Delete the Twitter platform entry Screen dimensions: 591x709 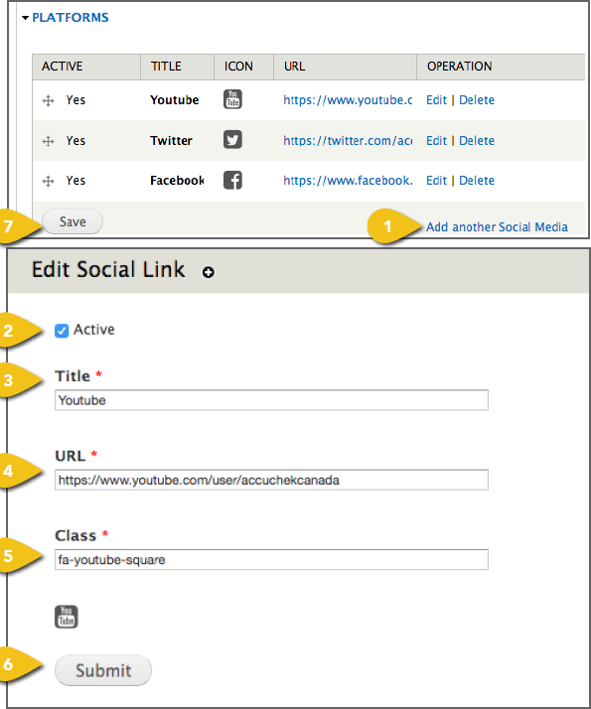coord(477,141)
